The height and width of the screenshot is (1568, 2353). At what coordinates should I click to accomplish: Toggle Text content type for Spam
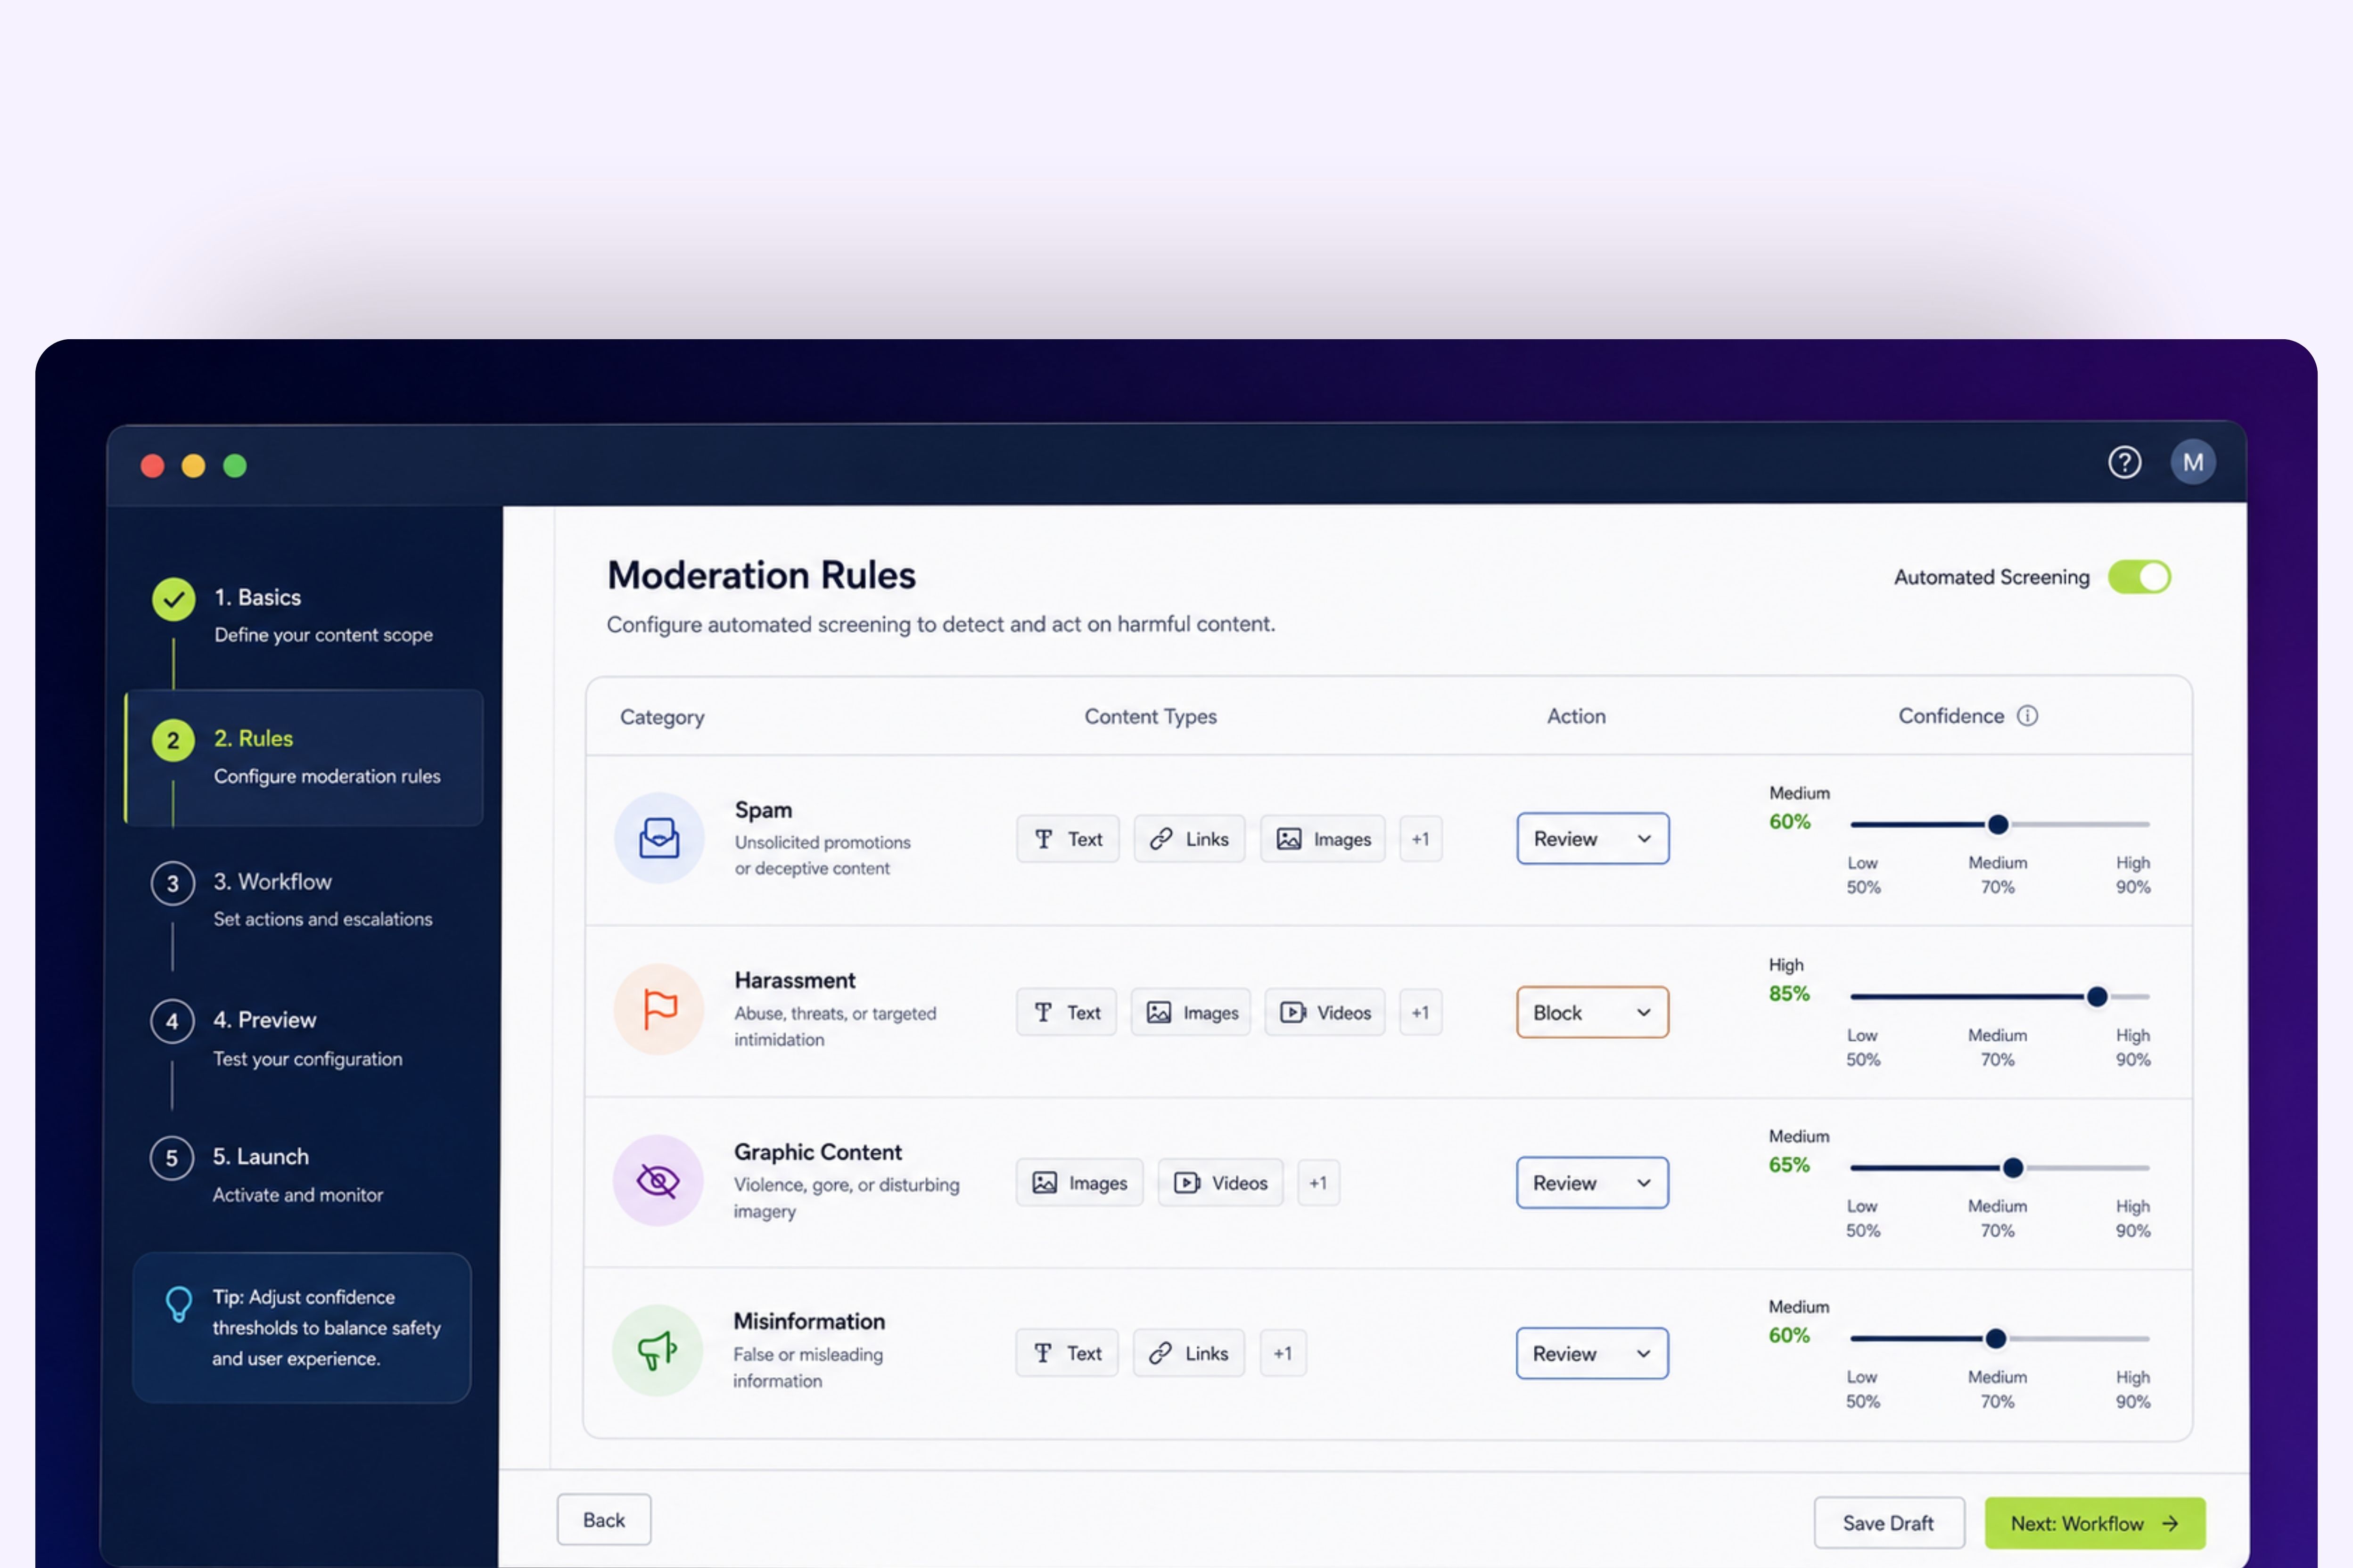(1069, 839)
